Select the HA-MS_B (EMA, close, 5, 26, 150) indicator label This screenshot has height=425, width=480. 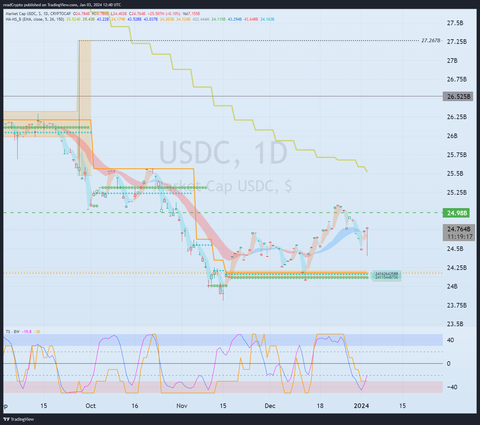point(35,19)
